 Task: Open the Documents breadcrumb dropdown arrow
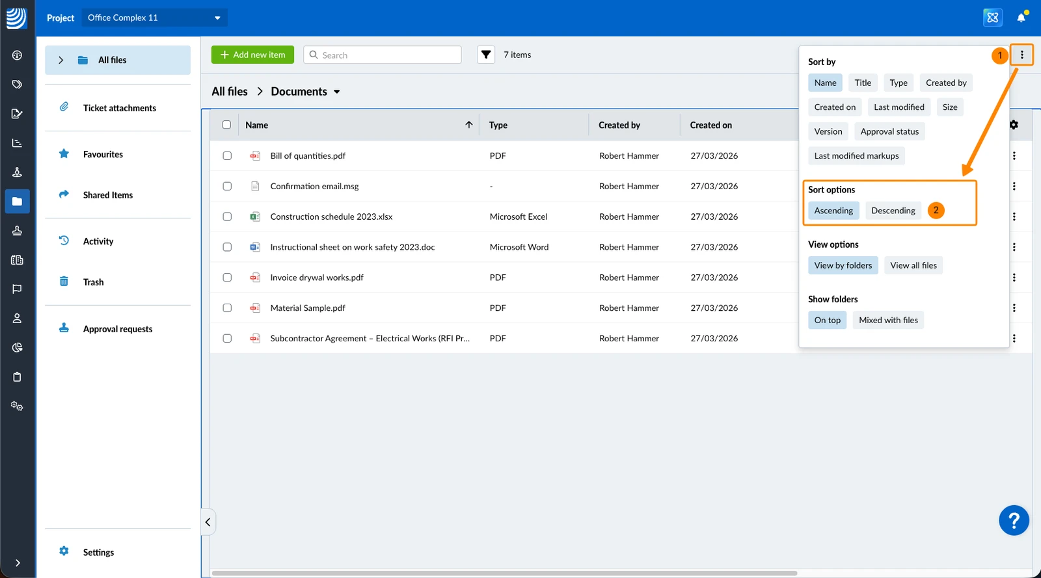[x=337, y=92]
